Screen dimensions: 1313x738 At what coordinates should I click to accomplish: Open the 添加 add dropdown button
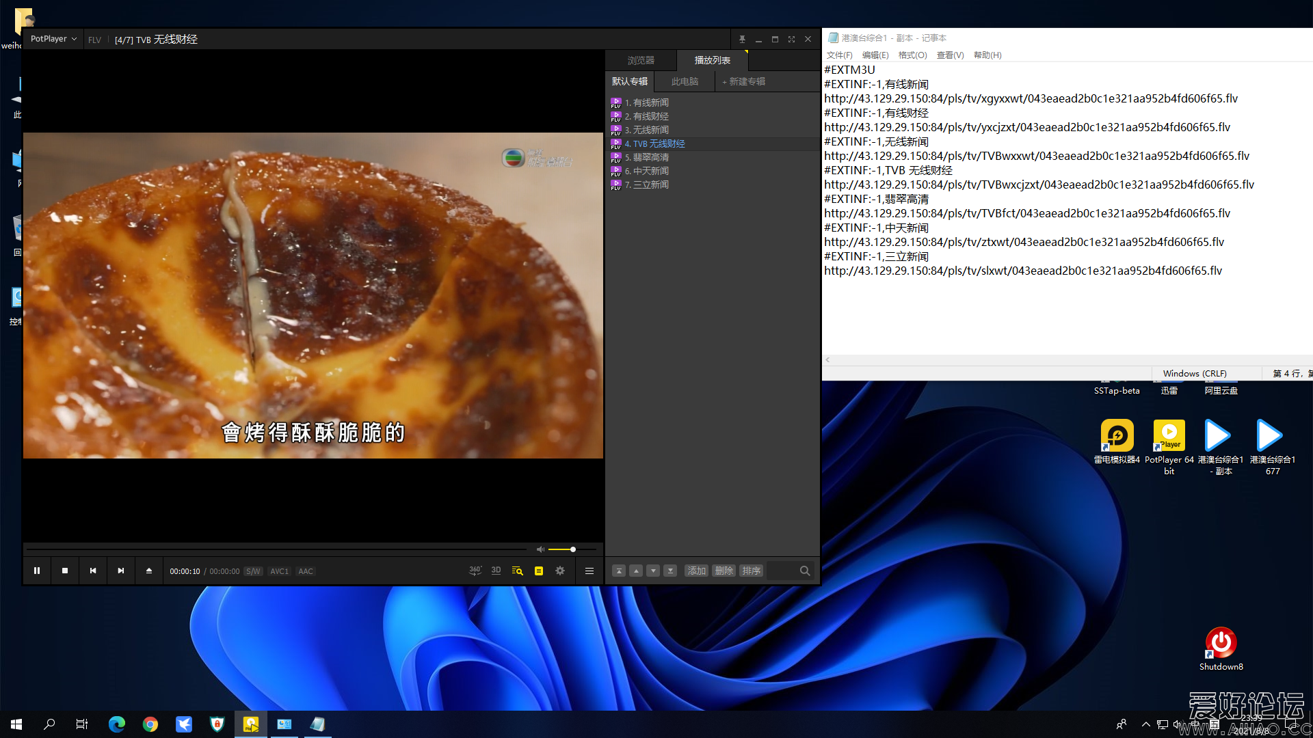[x=696, y=571]
